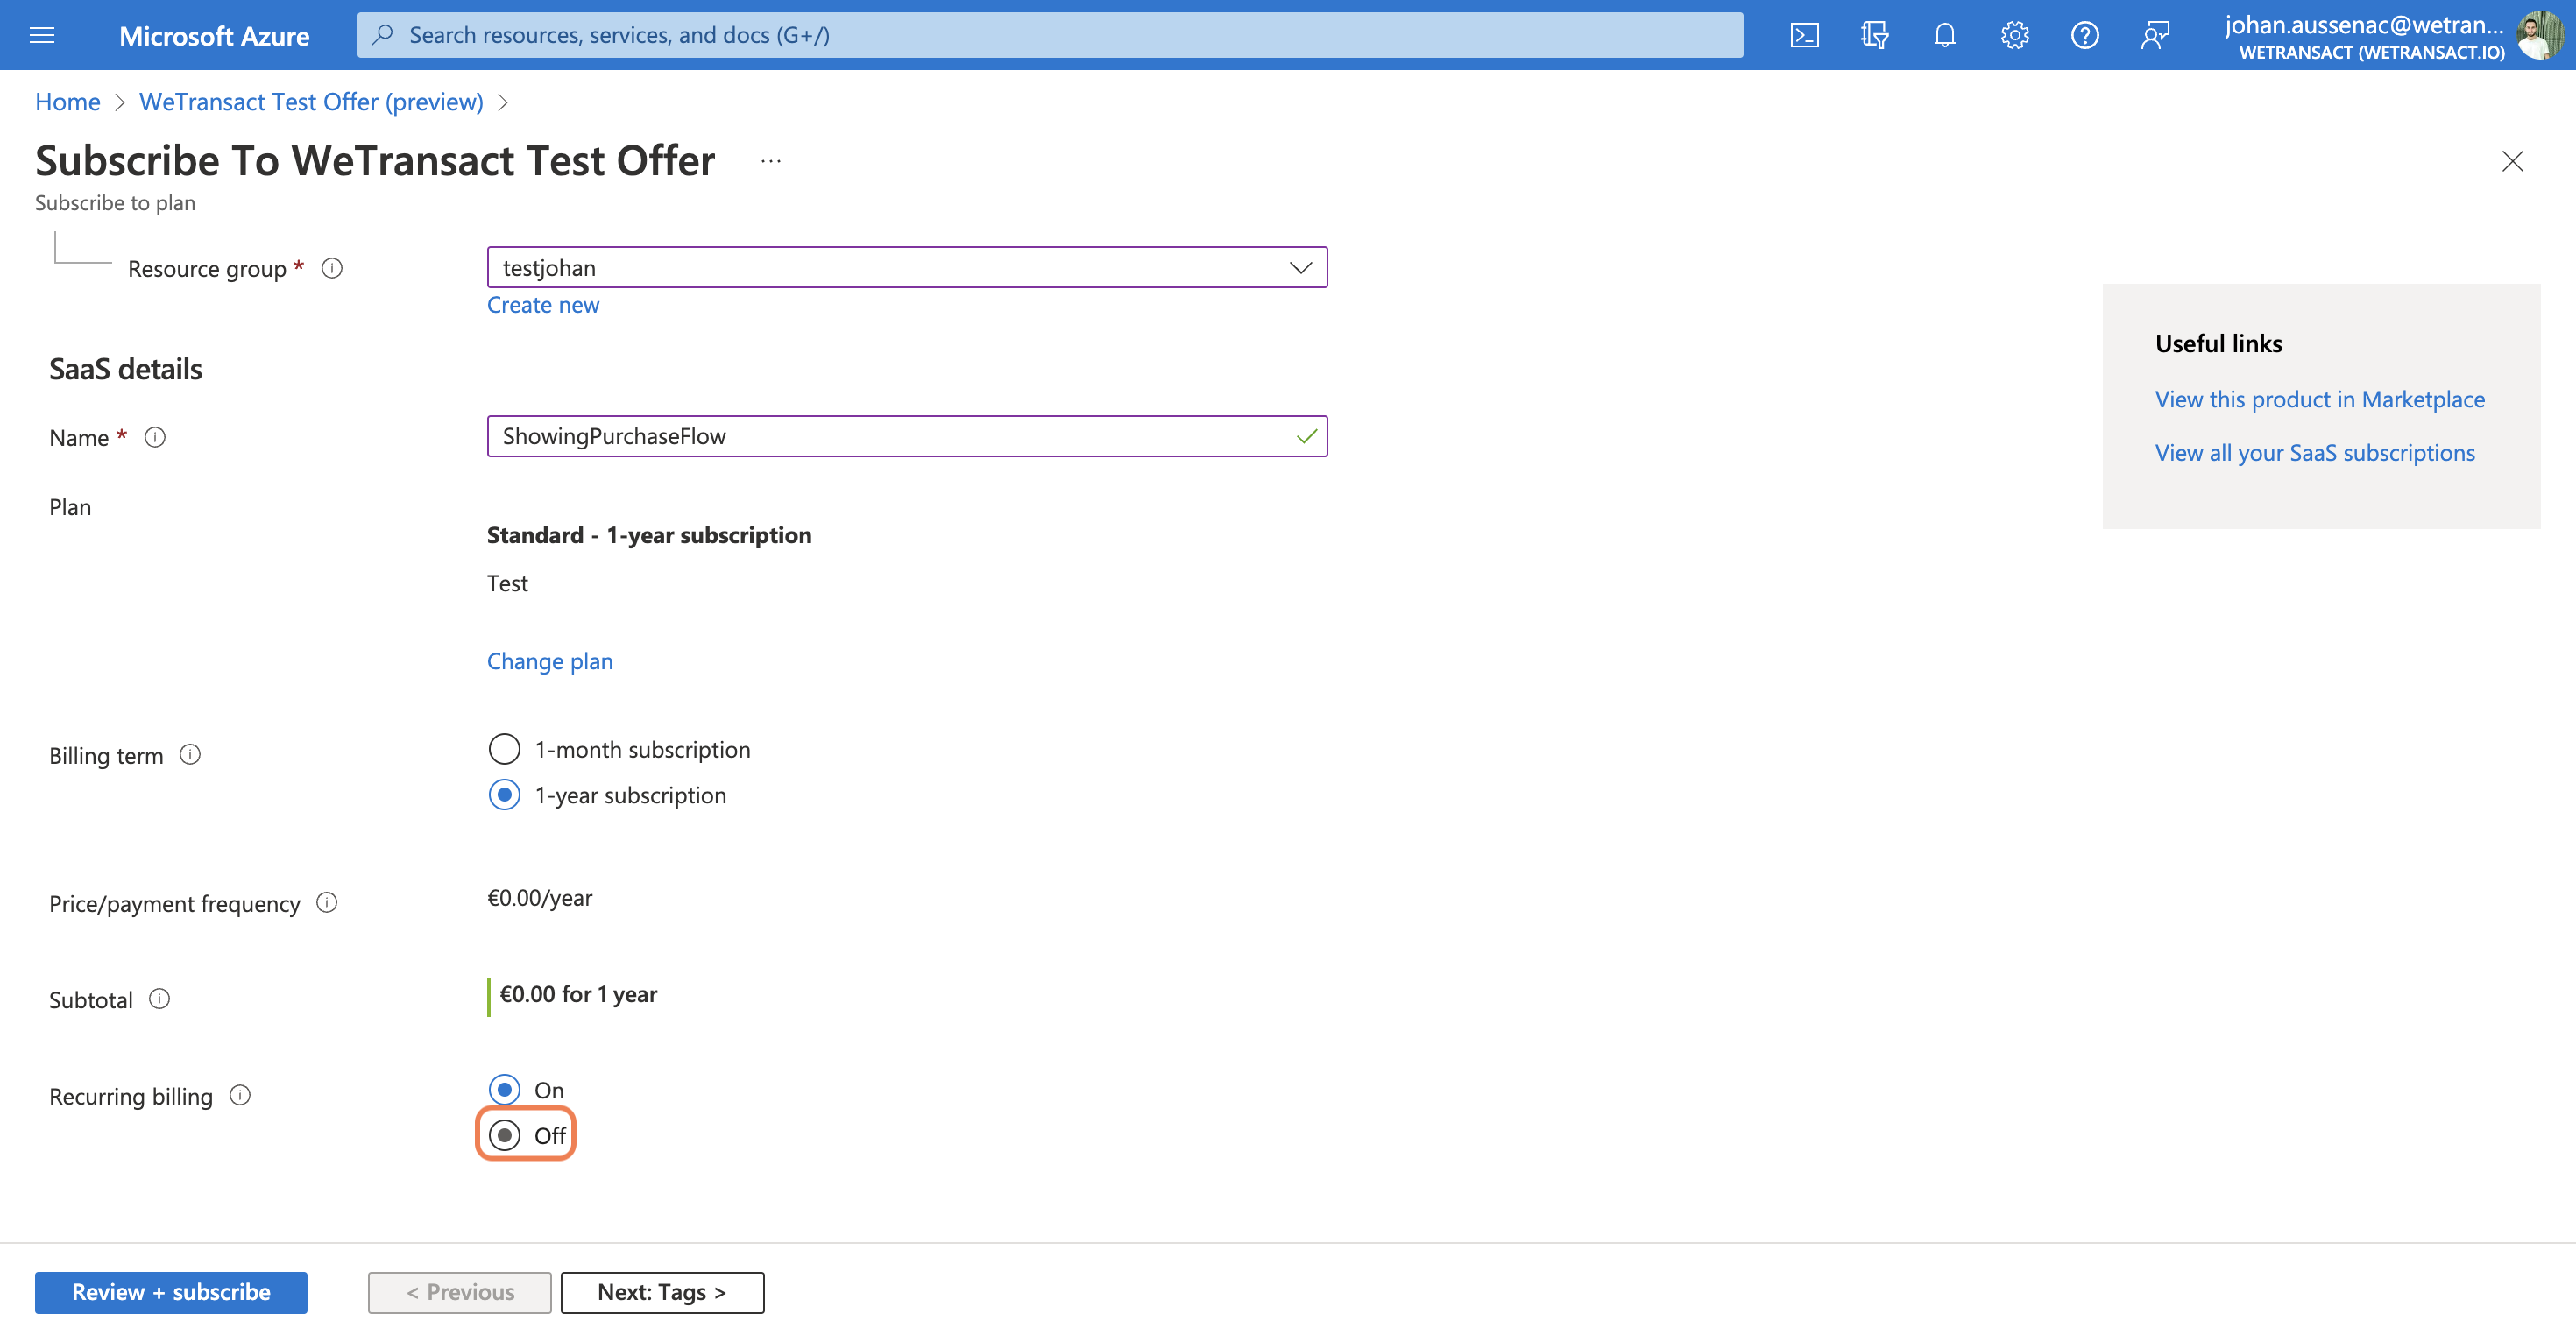2576x1342 pixels.
Task: Click the info icon beside Subtotal
Action: pos(160,999)
